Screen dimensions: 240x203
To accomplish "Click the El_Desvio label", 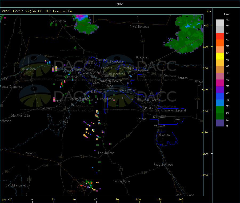I will 62,101.
